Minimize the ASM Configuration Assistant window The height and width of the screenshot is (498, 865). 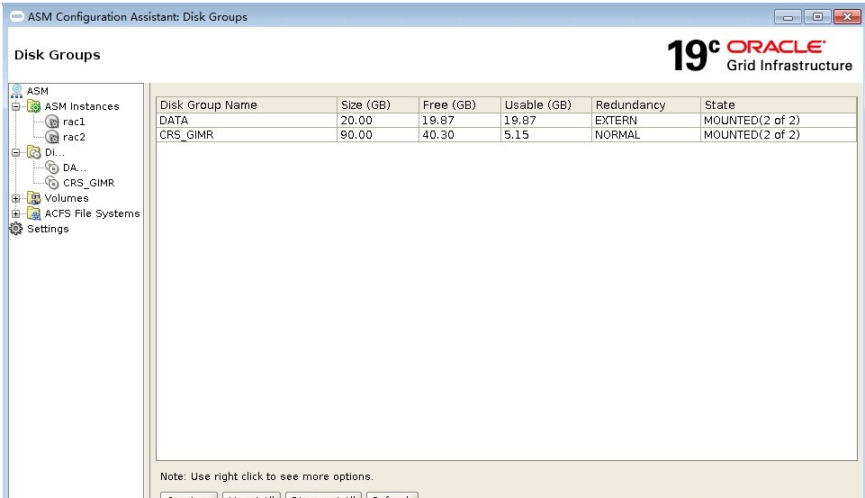tap(788, 17)
